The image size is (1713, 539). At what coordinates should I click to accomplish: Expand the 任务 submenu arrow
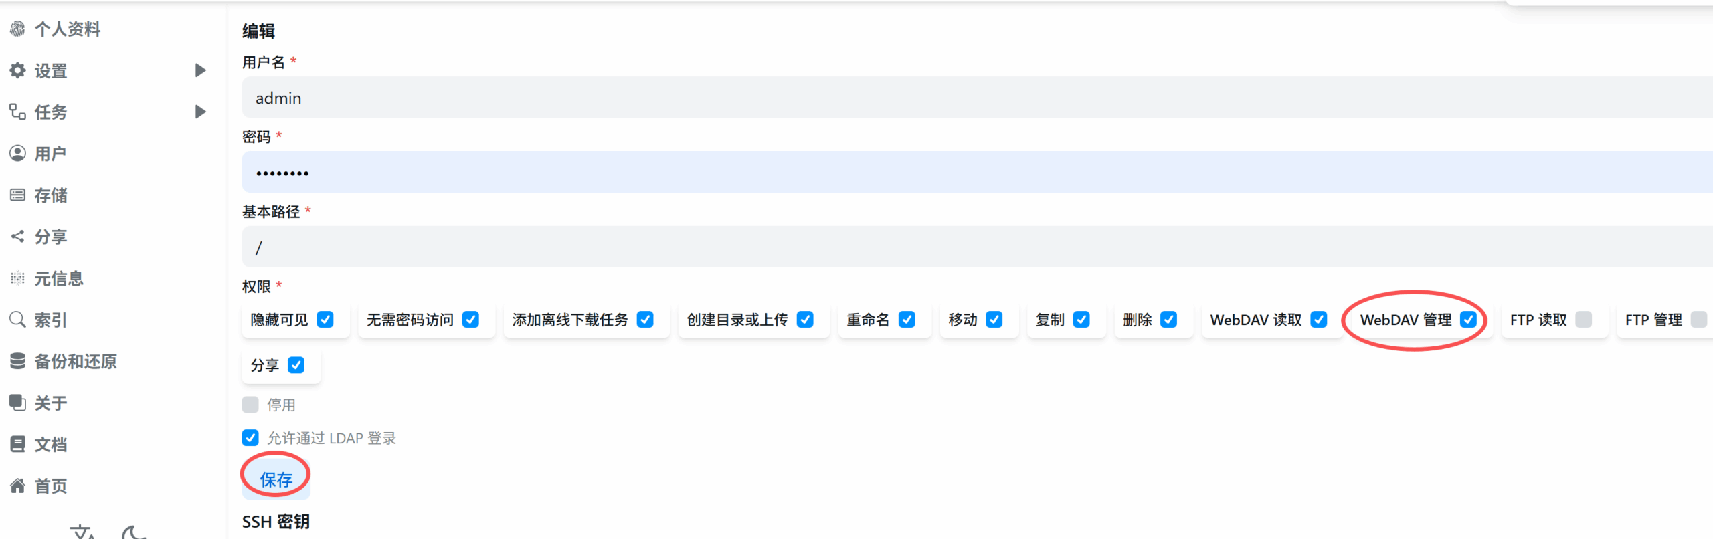[200, 112]
